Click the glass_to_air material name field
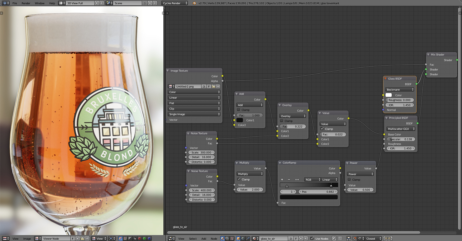The width and height of the screenshot is (462, 241). click(x=274, y=238)
